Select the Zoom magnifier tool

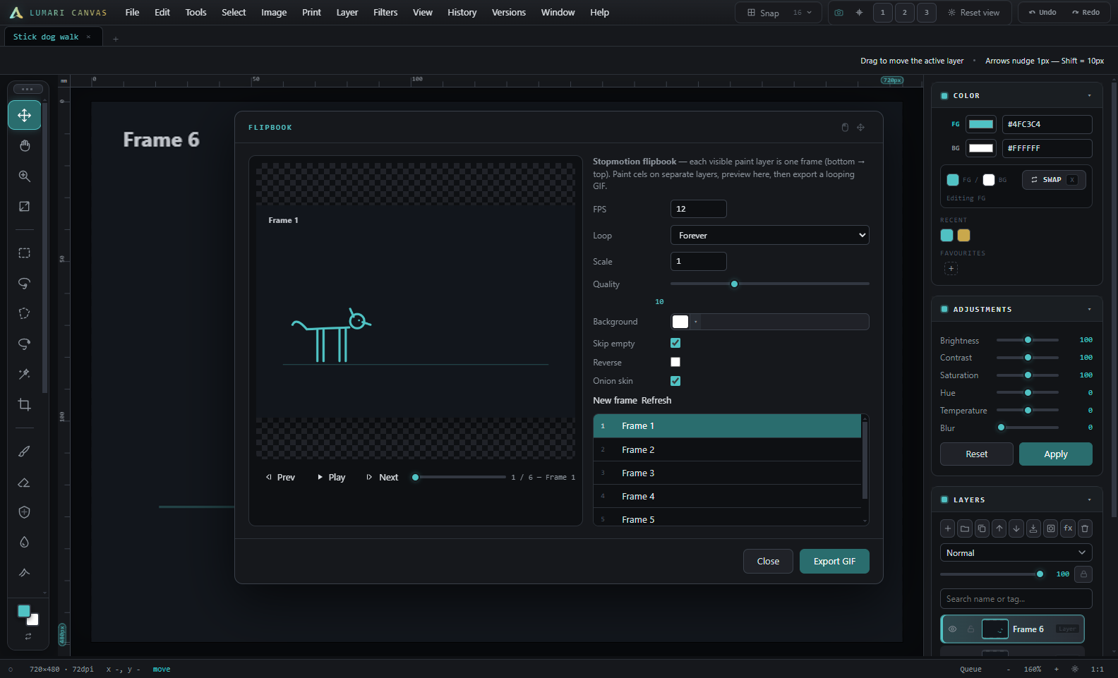coord(25,176)
